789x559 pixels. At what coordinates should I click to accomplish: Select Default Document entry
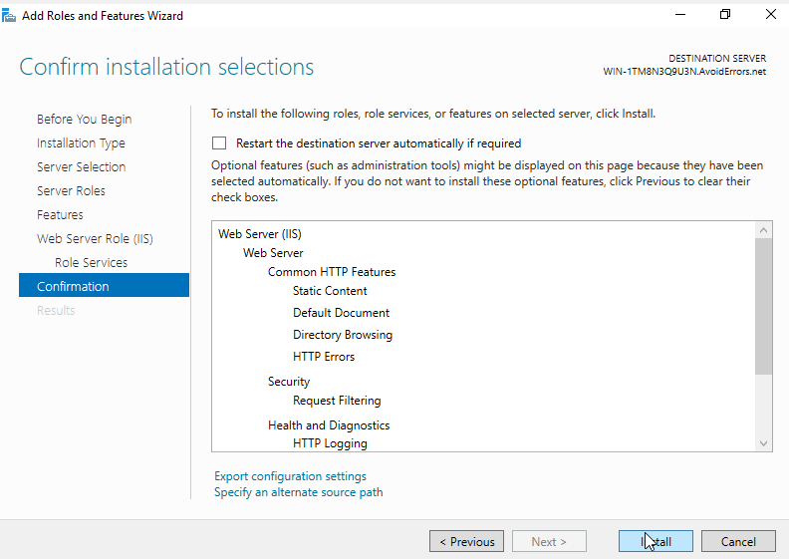pos(341,313)
